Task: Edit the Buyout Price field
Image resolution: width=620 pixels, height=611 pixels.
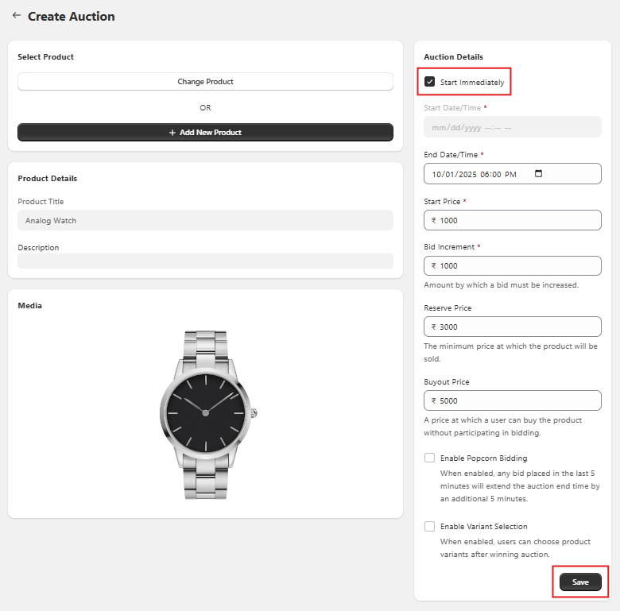Action: click(517, 400)
